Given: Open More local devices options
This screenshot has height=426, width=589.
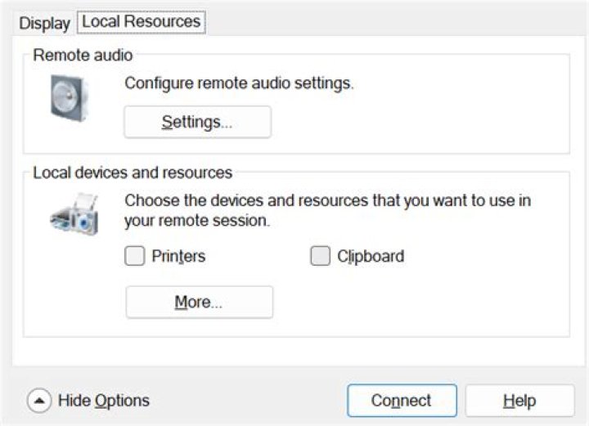Looking at the screenshot, I should coord(199,303).
